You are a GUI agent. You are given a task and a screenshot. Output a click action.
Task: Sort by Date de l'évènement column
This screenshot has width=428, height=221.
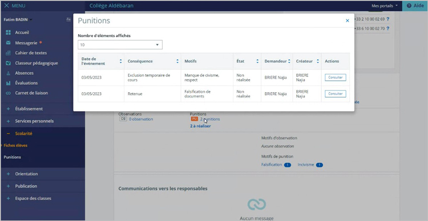tap(120, 62)
